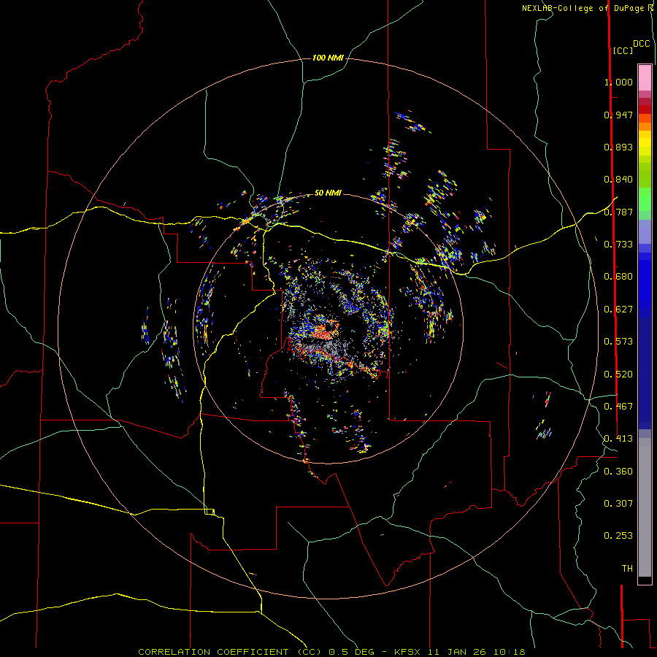Select the 0.413 legend value
This screenshot has width=657, height=657.
tap(618, 439)
